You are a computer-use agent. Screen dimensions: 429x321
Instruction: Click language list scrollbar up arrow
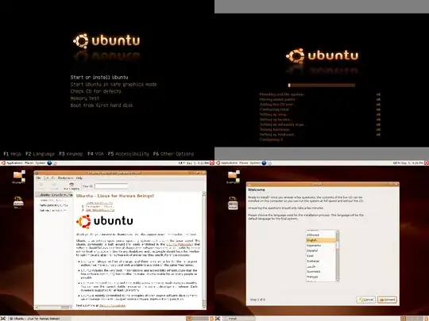point(338,231)
